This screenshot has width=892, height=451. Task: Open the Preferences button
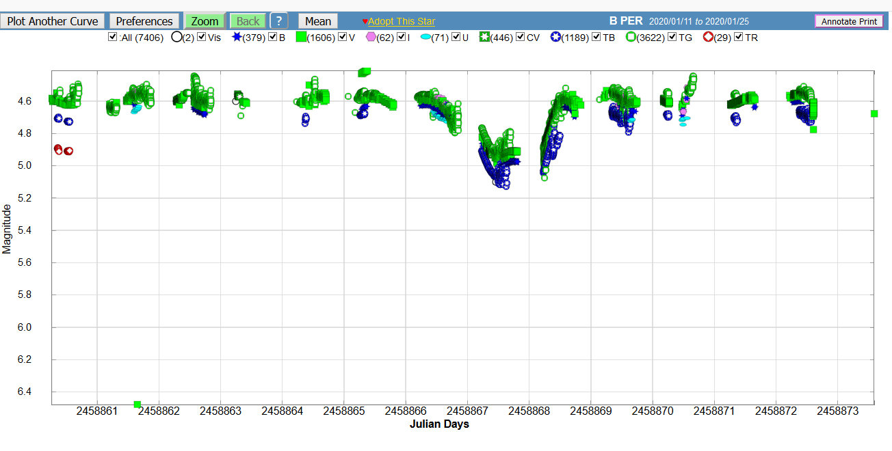pos(144,21)
